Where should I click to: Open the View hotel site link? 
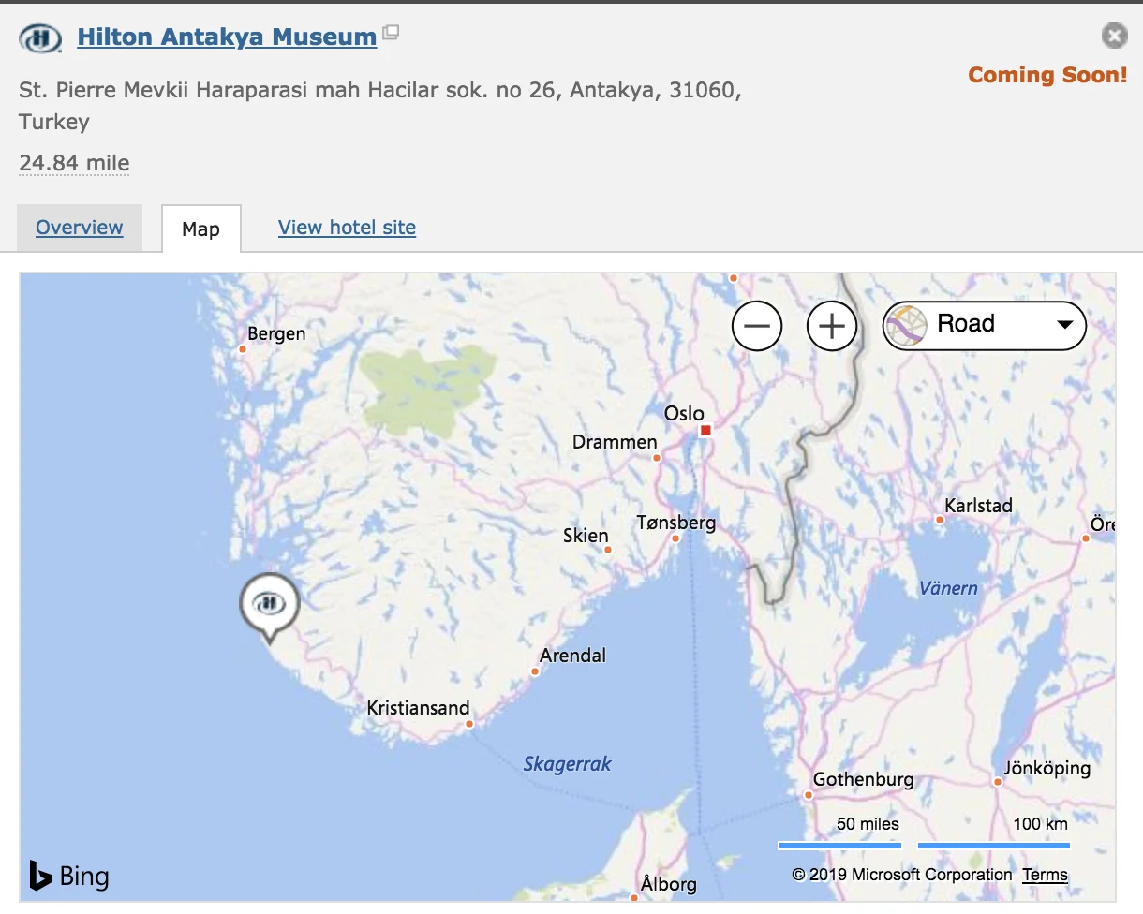pyautogui.click(x=347, y=228)
